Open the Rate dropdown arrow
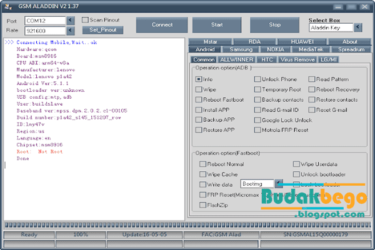The width and height of the screenshot is (375, 250). (x=70, y=31)
